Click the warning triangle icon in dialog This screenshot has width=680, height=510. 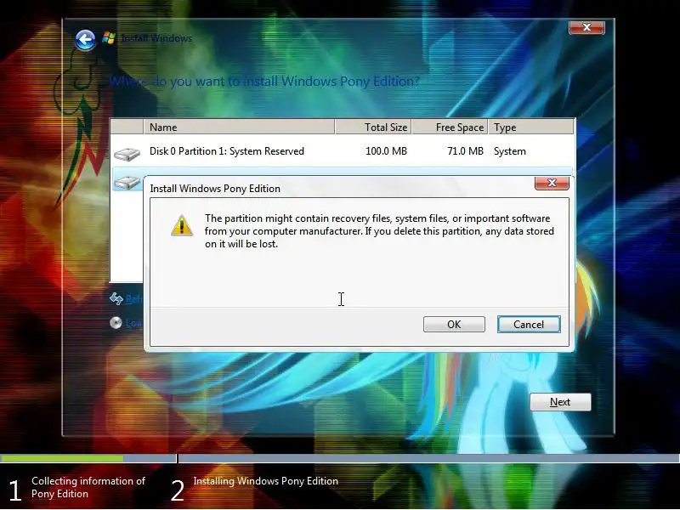click(182, 225)
